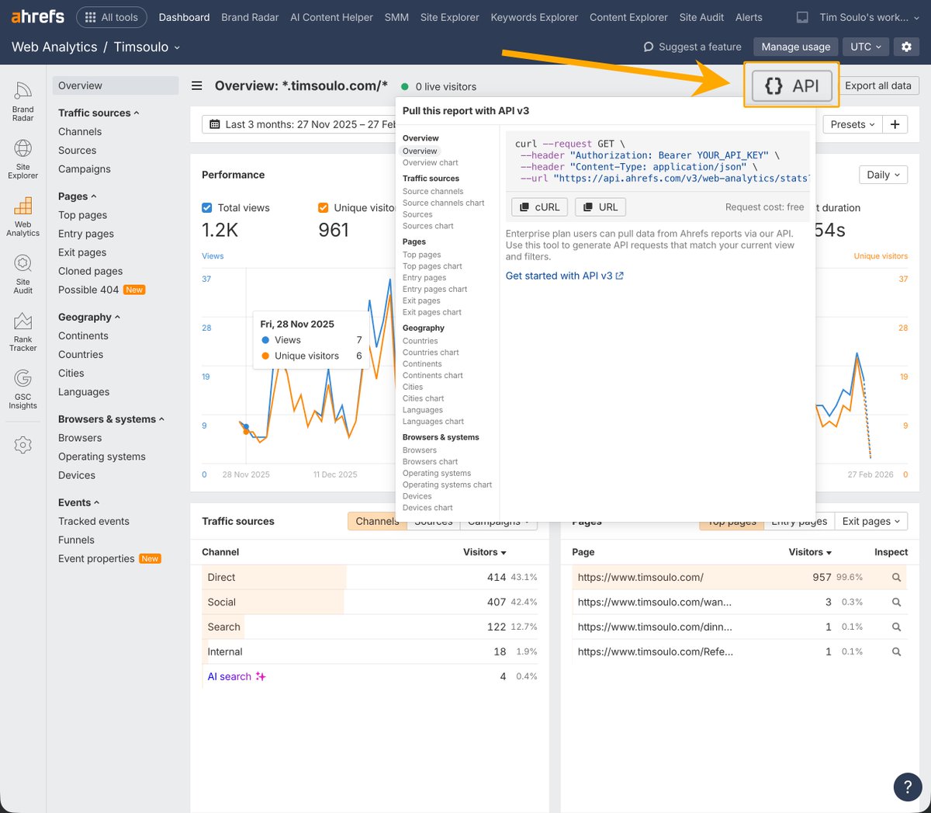
Task: Add a new preset with plus button
Action: pos(895,124)
